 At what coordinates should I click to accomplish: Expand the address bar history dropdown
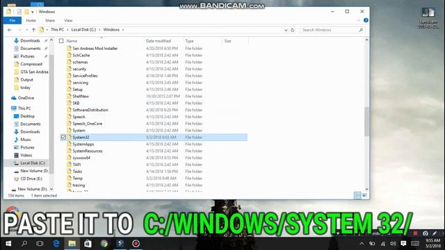286,30
